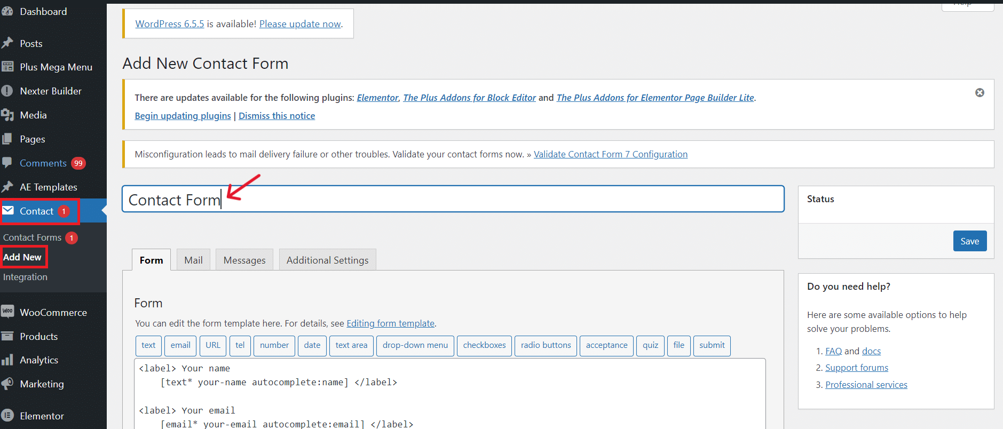Screen dimensions: 1003x429
Task: Click the Media library icon
Action: click(x=7, y=115)
